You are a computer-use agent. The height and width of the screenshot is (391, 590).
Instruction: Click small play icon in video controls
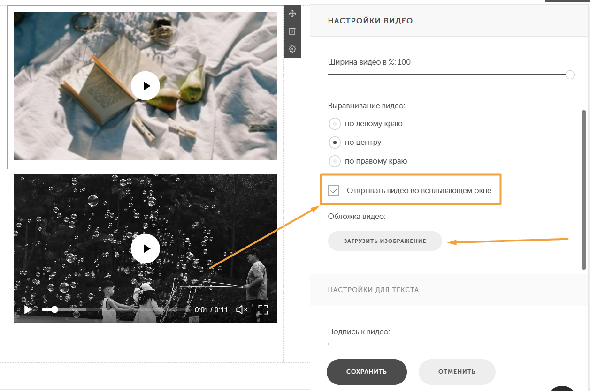click(28, 309)
